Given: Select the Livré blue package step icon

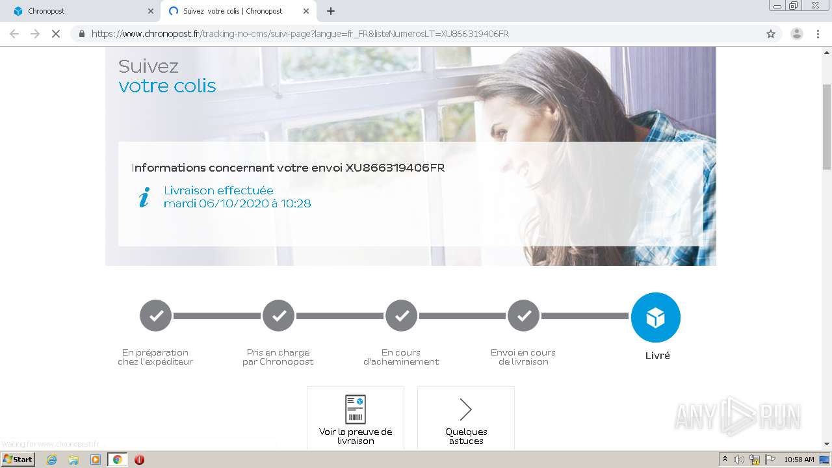Looking at the screenshot, I should (x=656, y=317).
